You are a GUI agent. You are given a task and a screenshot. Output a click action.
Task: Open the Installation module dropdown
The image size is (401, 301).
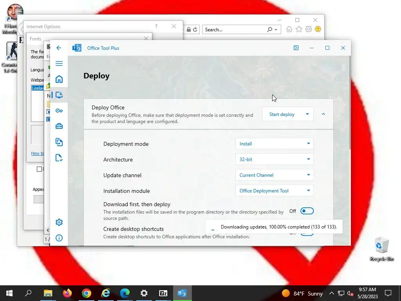275,191
